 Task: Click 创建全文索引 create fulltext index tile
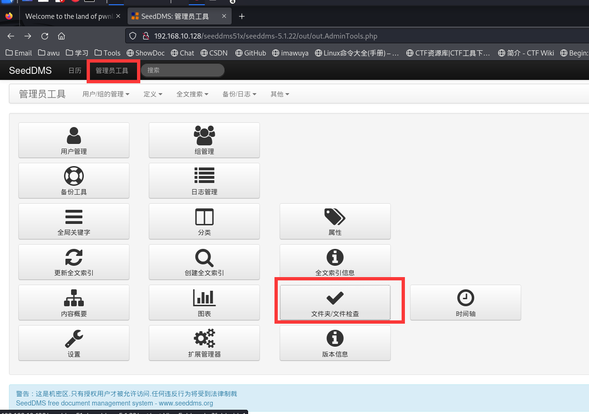click(x=204, y=262)
